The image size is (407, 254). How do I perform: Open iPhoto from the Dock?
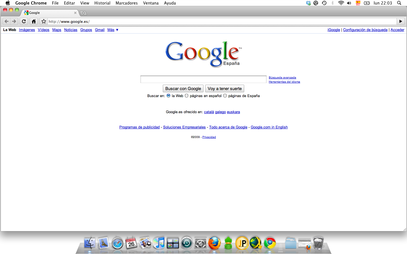click(x=145, y=243)
